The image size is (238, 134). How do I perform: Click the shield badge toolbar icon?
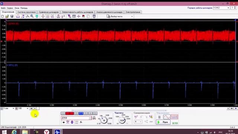pos(94,16)
